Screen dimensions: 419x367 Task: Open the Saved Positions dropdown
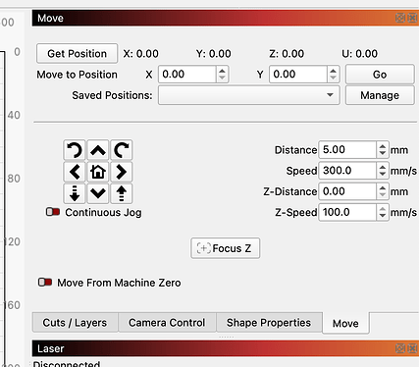pyautogui.click(x=249, y=95)
